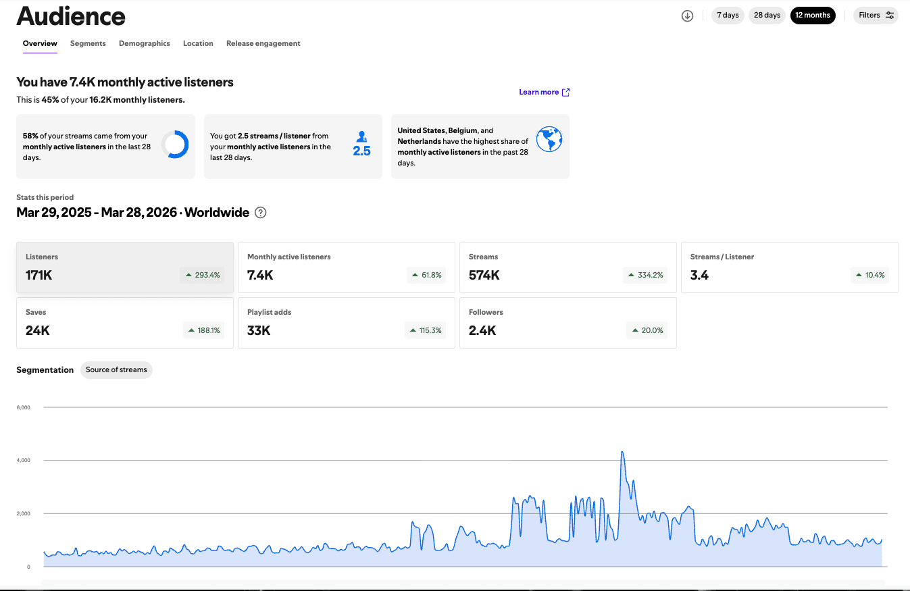Select the Followers stat card
Screen dimensions: 910x591
pyautogui.click(x=568, y=323)
